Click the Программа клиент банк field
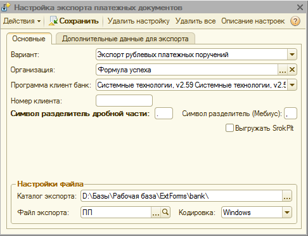 (x=191, y=85)
